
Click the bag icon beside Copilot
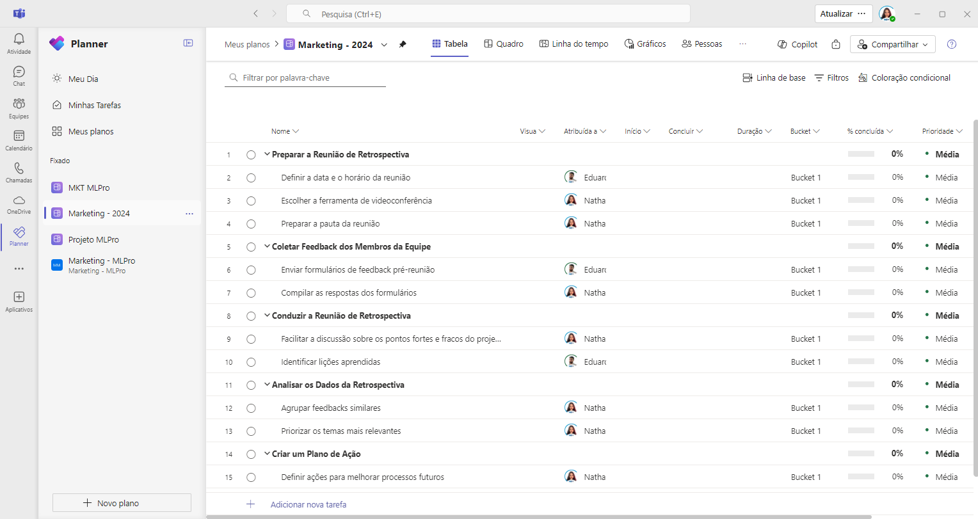coord(836,44)
